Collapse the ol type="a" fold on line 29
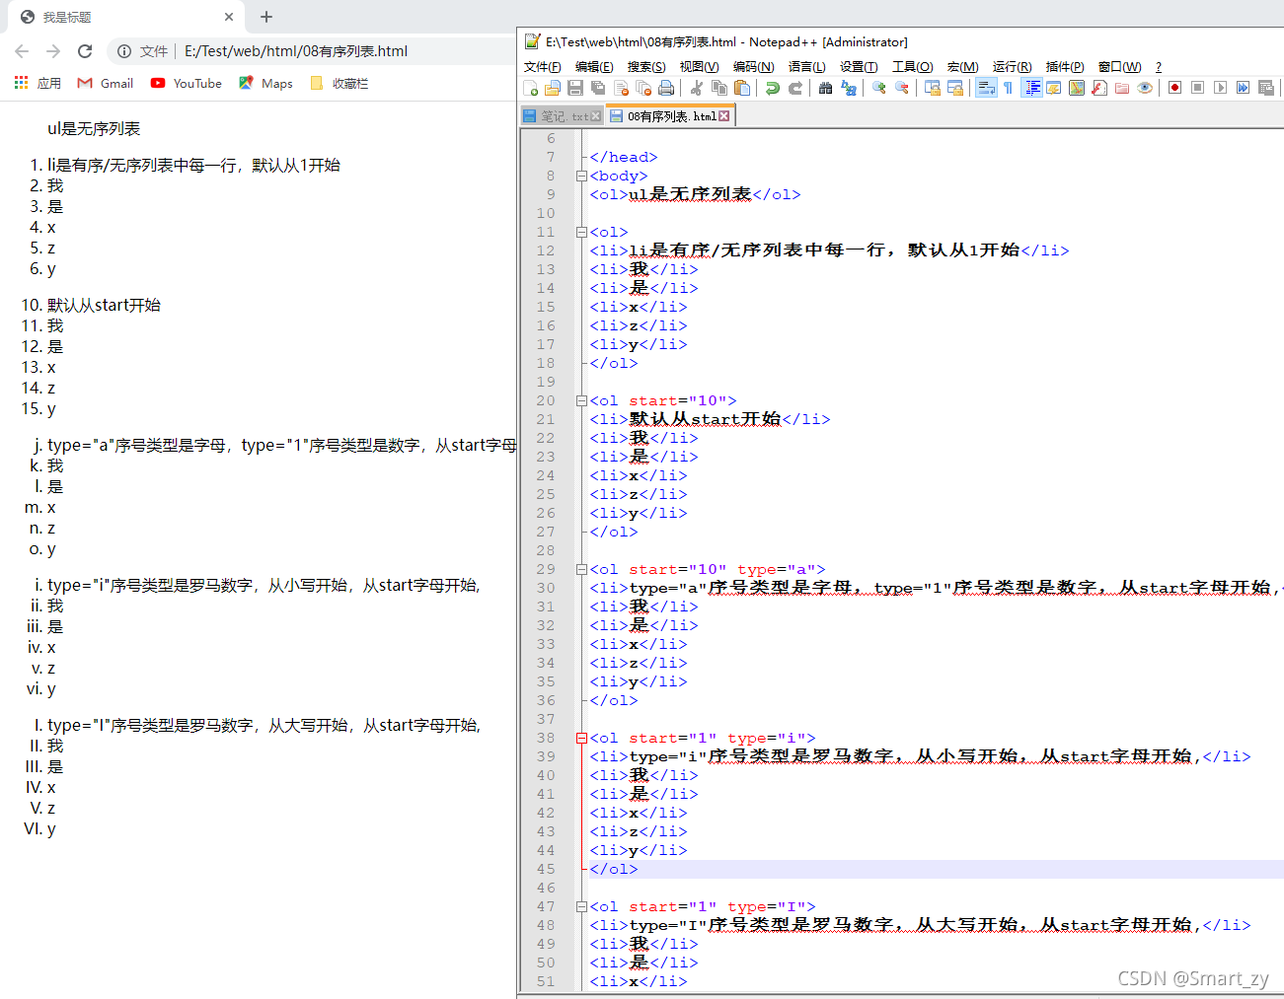Screen dimensions: 1284x999 click(581, 569)
